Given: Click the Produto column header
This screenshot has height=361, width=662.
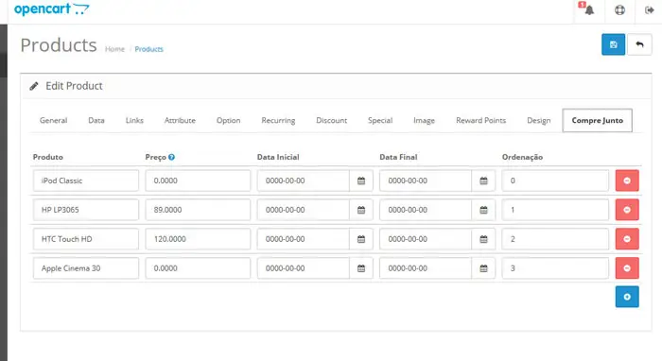Looking at the screenshot, I should click(x=47, y=157).
